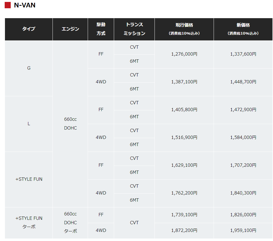The image size is (273, 241).
Task: Select the L type cell
Action: 29,124
